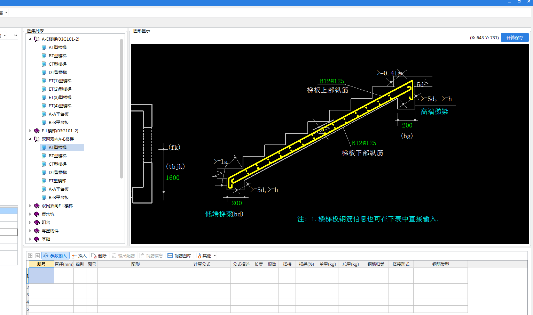Expand the 零星构件 tree node
The width and height of the screenshot is (533, 315).
click(30, 231)
